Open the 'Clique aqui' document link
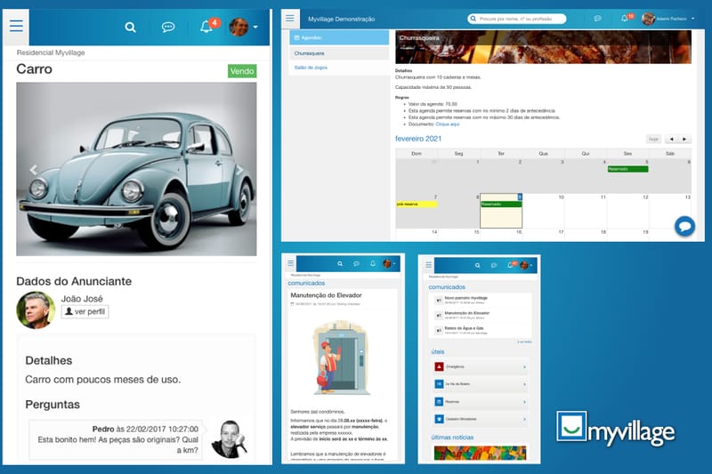Image resolution: width=712 pixels, height=474 pixels. (448, 125)
